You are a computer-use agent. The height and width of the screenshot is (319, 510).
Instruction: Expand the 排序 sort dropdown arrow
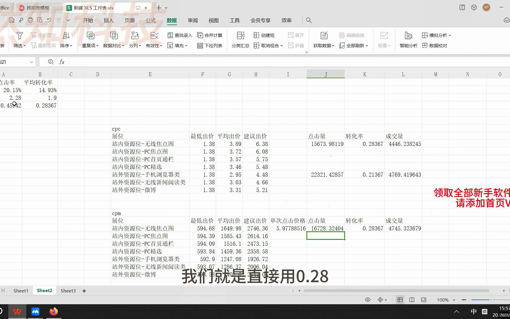click(x=72, y=46)
